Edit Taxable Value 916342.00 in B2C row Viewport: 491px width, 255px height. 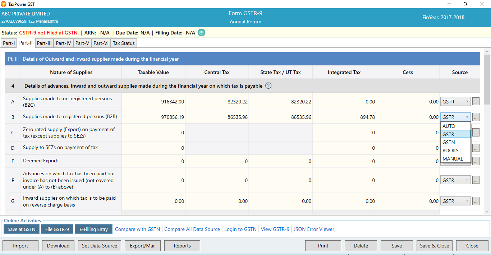click(x=153, y=102)
